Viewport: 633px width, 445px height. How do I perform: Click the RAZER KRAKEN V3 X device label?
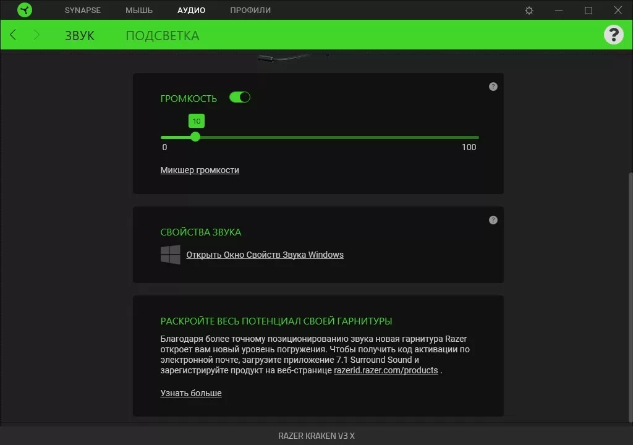pos(316,436)
